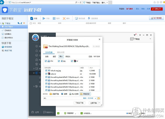Click the 立即下载 button
Image resolution: width=165 pixels, height=119 pixels.
[94, 103]
